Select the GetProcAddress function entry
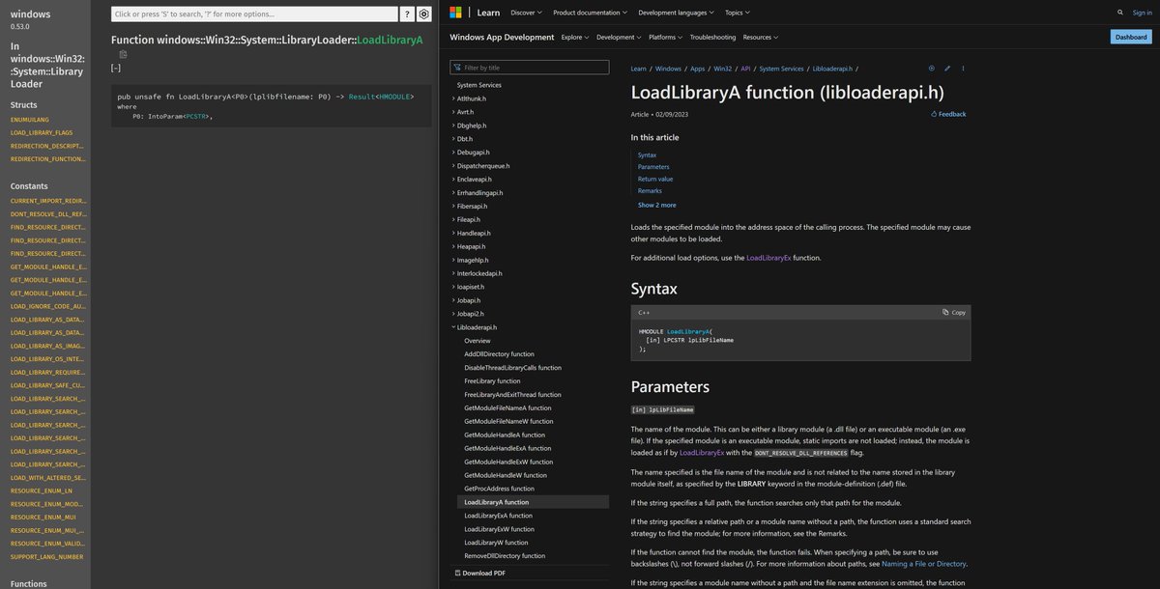Image resolution: width=1160 pixels, height=589 pixels. coord(499,489)
